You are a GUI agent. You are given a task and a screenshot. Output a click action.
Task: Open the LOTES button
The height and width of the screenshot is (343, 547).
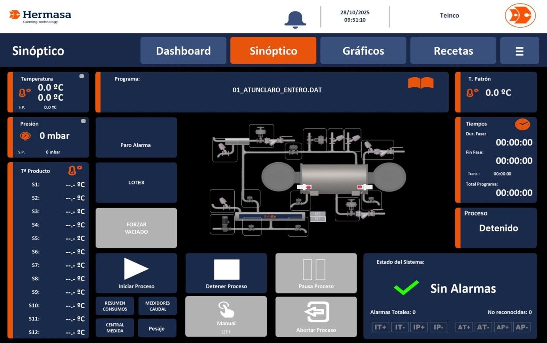pyautogui.click(x=136, y=183)
